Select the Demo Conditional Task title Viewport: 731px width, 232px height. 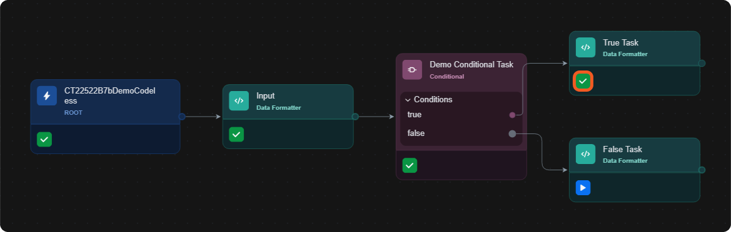coord(471,65)
